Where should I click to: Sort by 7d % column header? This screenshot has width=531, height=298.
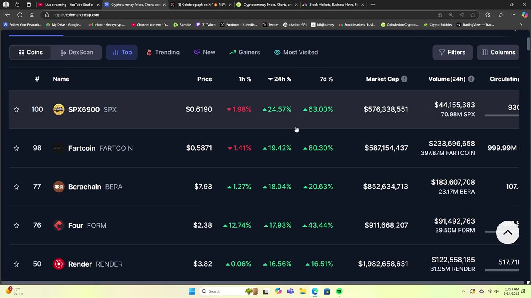[x=326, y=79]
